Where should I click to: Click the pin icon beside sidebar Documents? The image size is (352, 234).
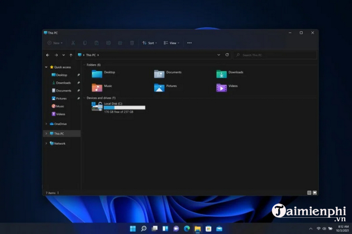coord(78,90)
